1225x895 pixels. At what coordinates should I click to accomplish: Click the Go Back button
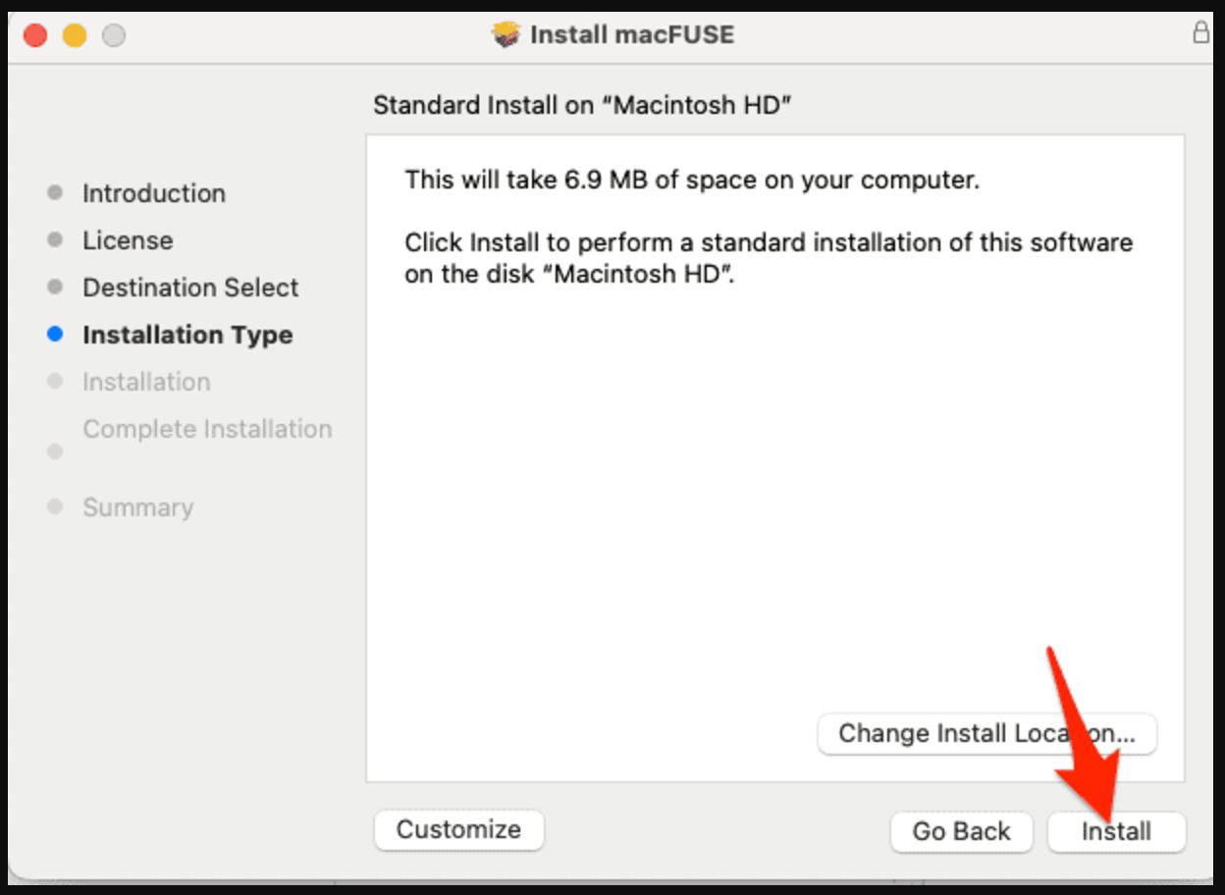click(x=961, y=830)
